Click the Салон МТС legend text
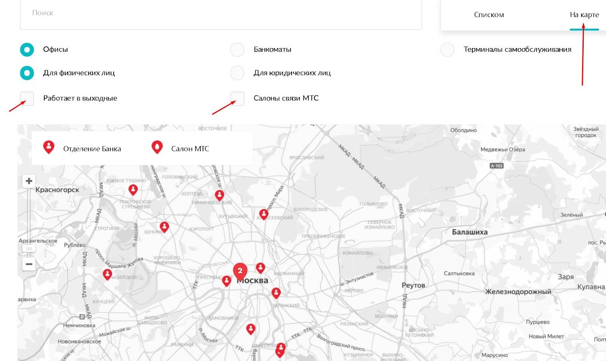606x361 pixels. 190,149
